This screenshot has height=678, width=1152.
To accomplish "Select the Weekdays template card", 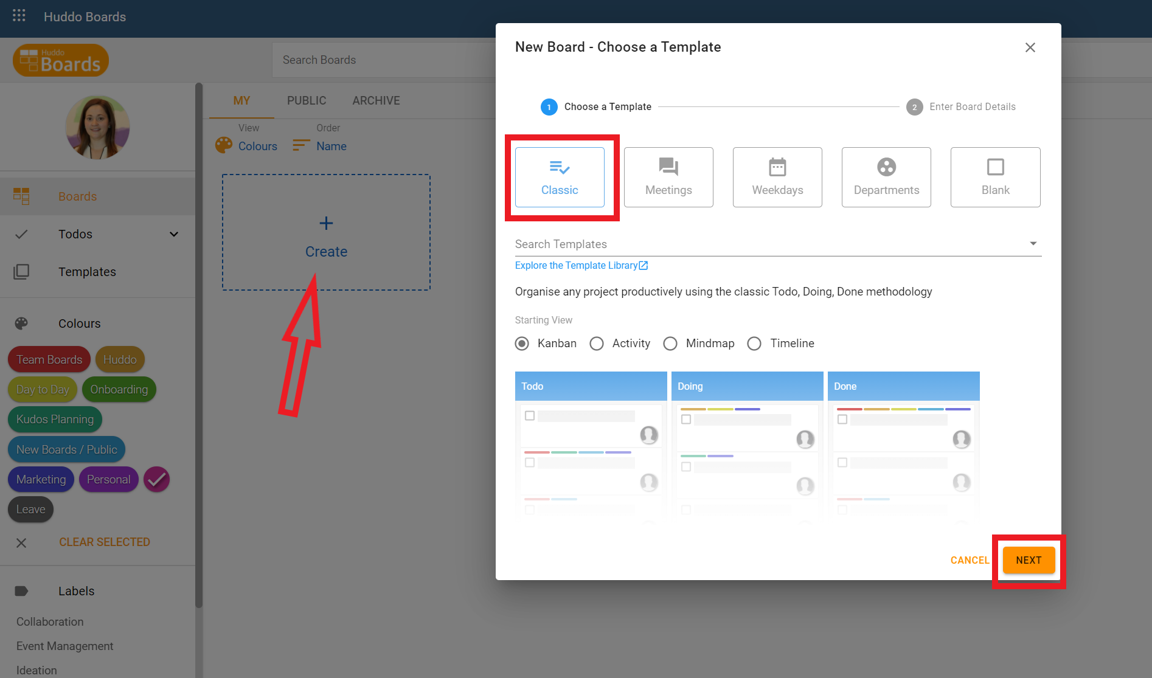I will point(777,177).
